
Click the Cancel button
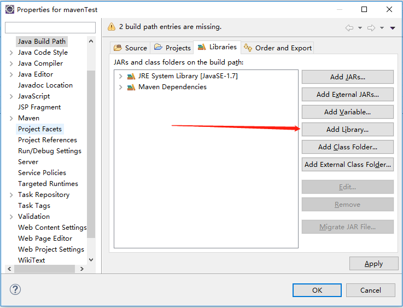(x=370, y=290)
